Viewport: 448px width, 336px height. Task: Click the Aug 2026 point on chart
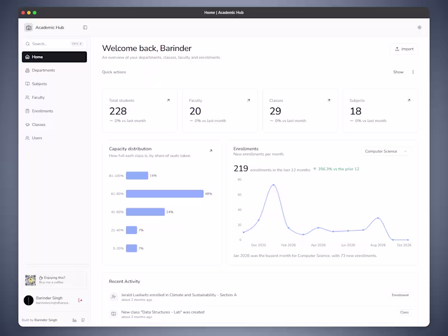(x=378, y=218)
